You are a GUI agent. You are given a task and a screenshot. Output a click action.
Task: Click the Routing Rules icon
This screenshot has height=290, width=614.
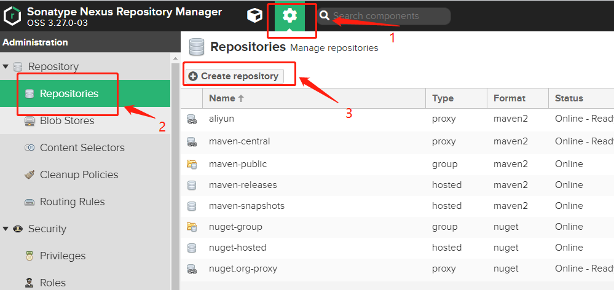click(30, 202)
